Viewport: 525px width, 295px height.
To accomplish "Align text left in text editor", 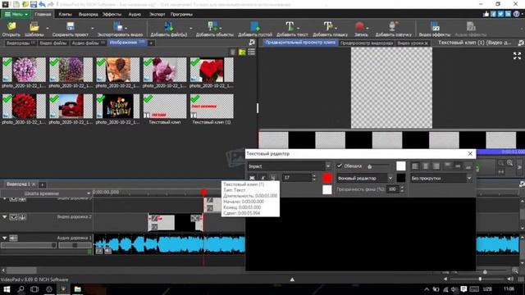I will 415,166.
